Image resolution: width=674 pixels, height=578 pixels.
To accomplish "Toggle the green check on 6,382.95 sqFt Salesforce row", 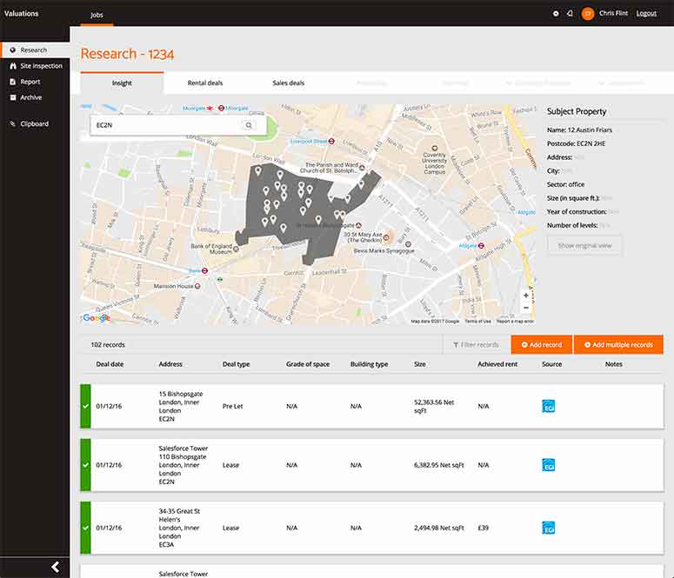I will pyautogui.click(x=85, y=465).
